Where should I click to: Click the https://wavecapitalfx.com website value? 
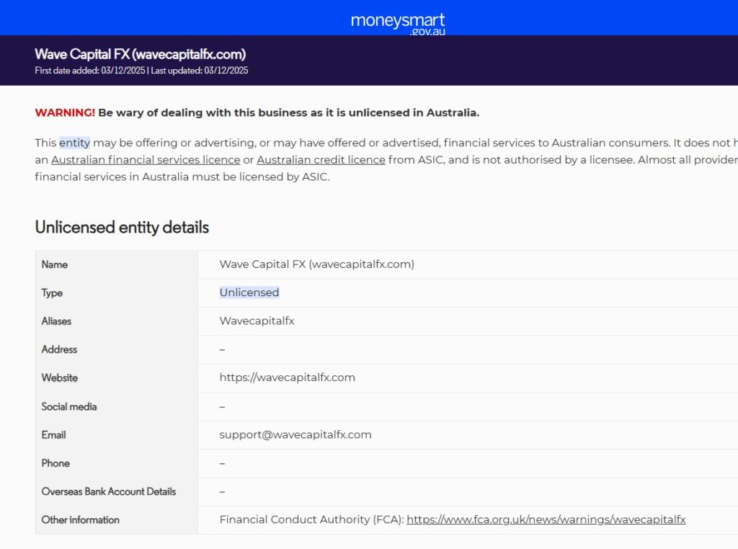(287, 378)
